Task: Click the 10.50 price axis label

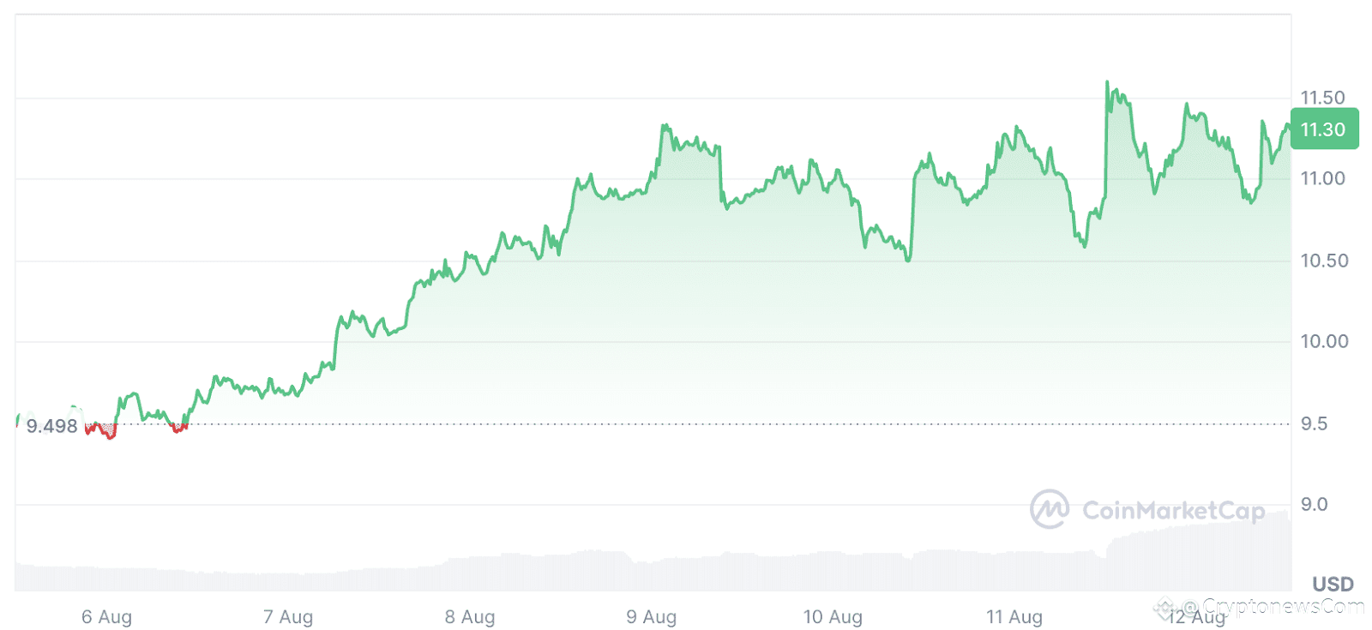Action: pyautogui.click(x=1324, y=261)
